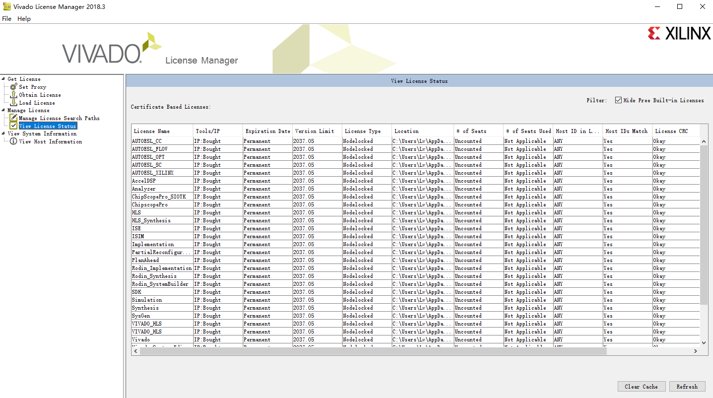
Task: Select the PlanAhead license row
Action: 416,260
